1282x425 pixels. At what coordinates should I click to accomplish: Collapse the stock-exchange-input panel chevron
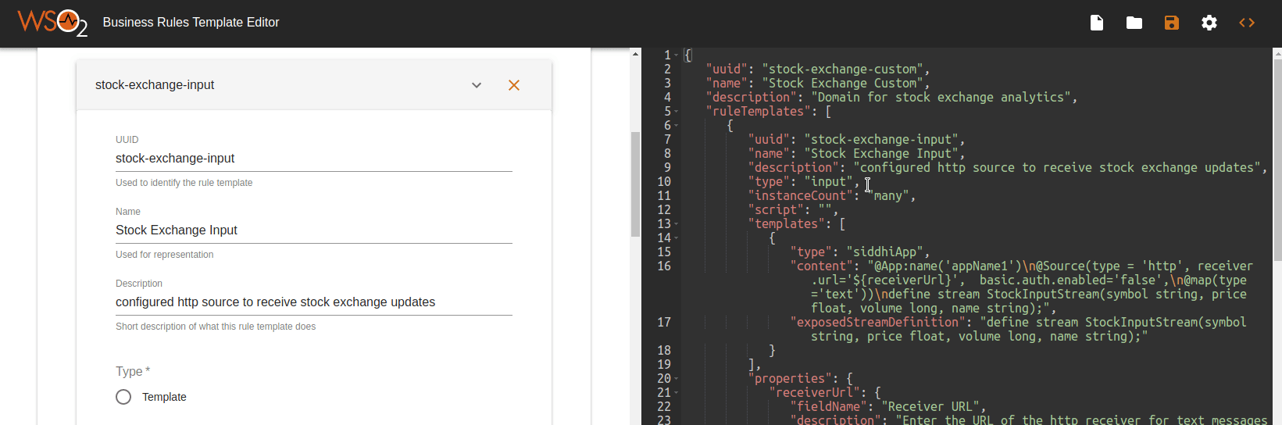point(477,85)
